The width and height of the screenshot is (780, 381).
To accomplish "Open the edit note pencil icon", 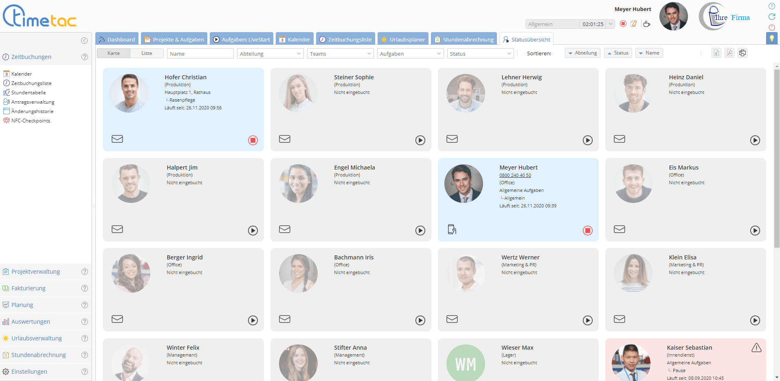I will (x=634, y=24).
